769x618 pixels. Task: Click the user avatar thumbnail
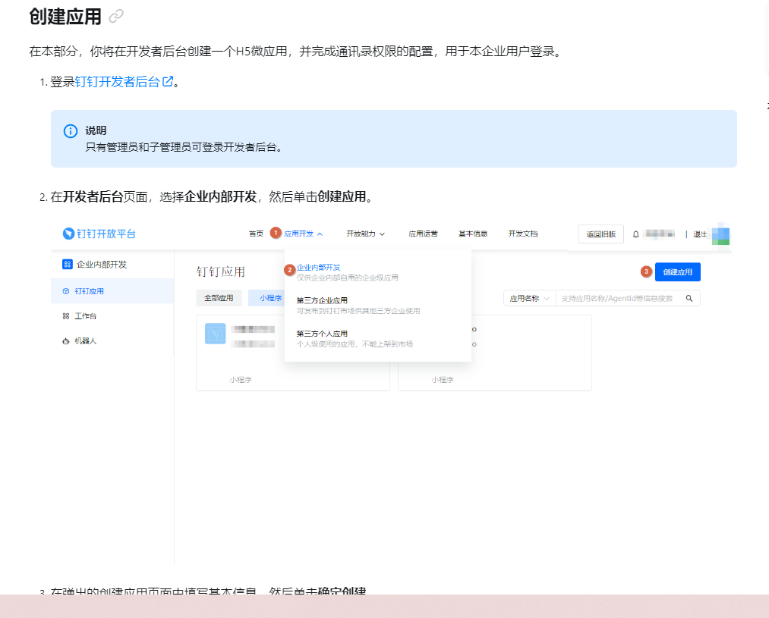[720, 234]
